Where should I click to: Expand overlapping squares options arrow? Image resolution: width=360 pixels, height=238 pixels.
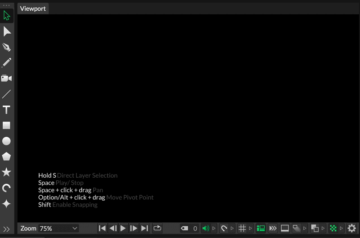323,229
